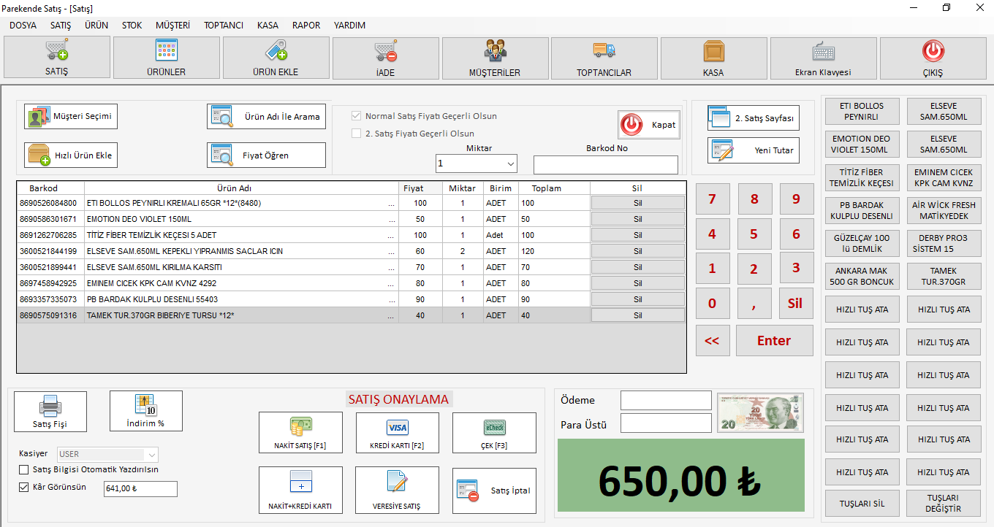This screenshot has height=527, width=994.
Task: Select the barcode 8691262706285 cell
Action: [x=50, y=235]
